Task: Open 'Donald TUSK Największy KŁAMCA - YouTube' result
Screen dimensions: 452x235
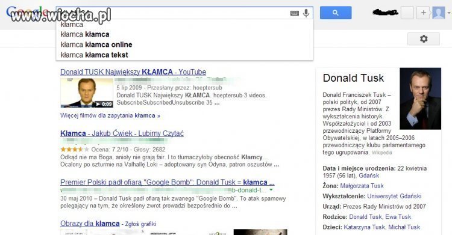Action: [133, 72]
